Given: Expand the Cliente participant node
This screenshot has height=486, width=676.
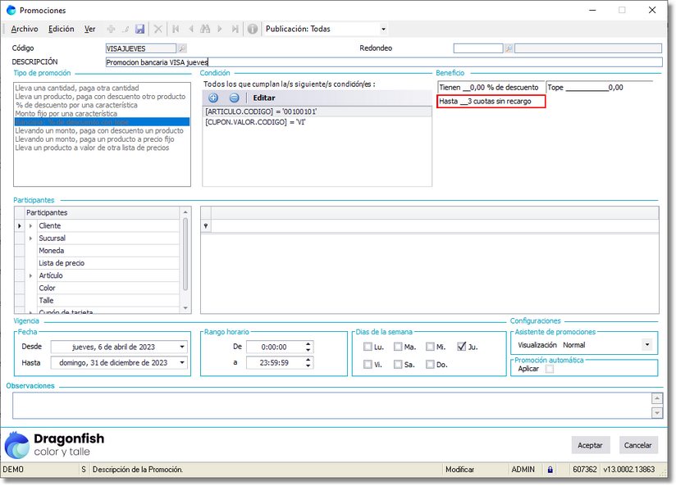Looking at the screenshot, I should click(x=30, y=225).
